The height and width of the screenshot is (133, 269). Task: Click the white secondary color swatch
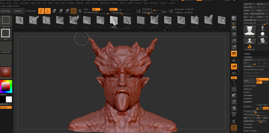coord(9,99)
